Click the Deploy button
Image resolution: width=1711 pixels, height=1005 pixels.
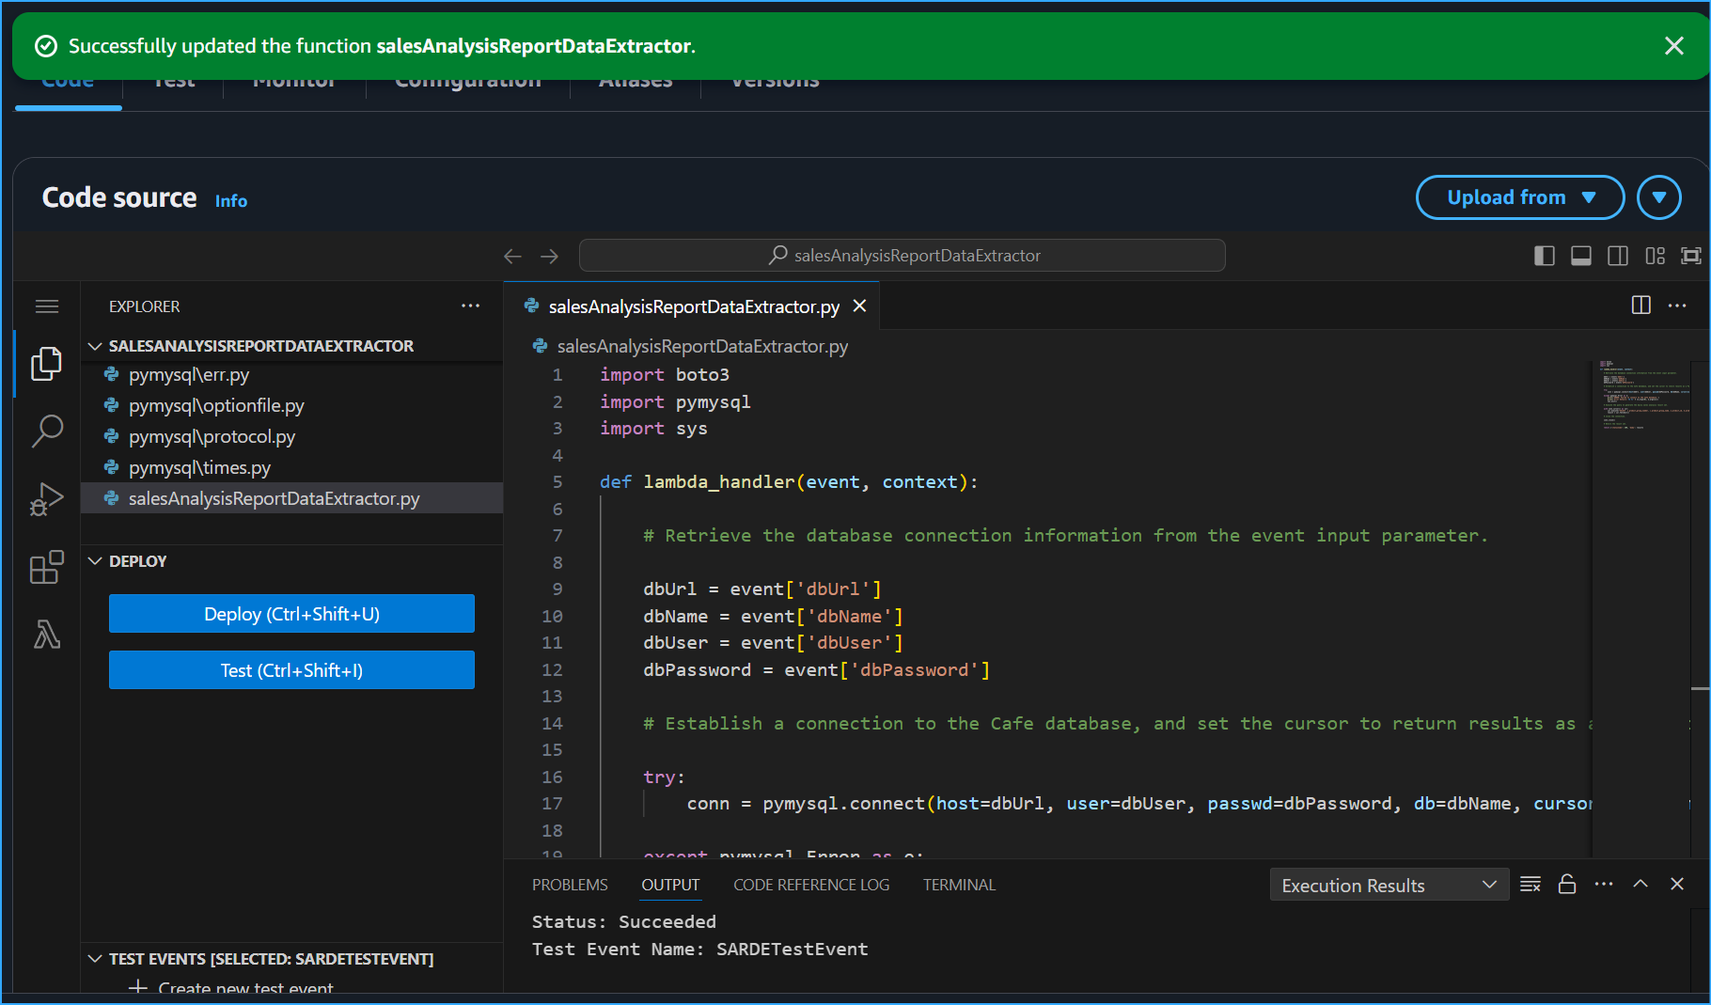pyautogui.click(x=291, y=613)
